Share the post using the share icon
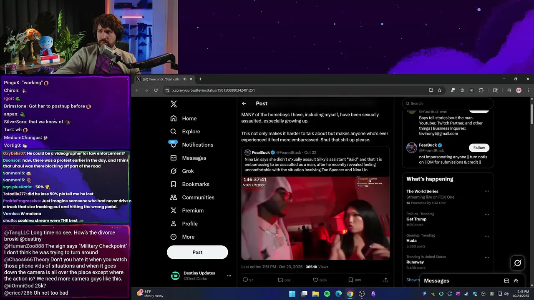 (385, 280)
